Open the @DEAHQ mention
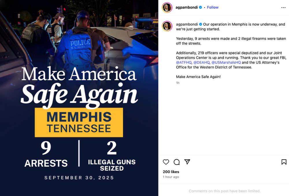289x196 pixels. coord(201,62)
